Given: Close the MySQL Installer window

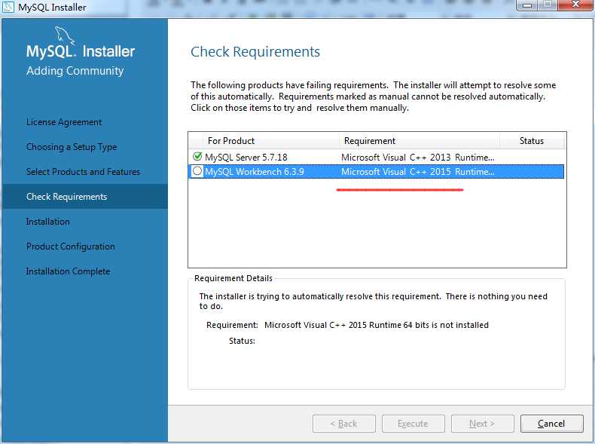Looking at the screenshot, I should [x=575, y=5].
